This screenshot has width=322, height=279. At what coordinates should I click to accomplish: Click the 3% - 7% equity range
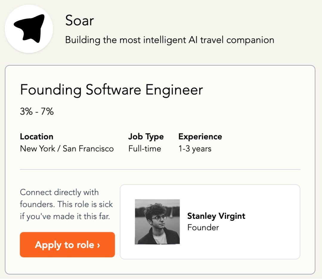37,112
